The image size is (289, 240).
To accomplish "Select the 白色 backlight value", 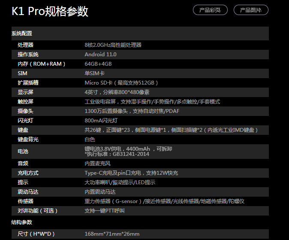I will (x=90, y=140).
